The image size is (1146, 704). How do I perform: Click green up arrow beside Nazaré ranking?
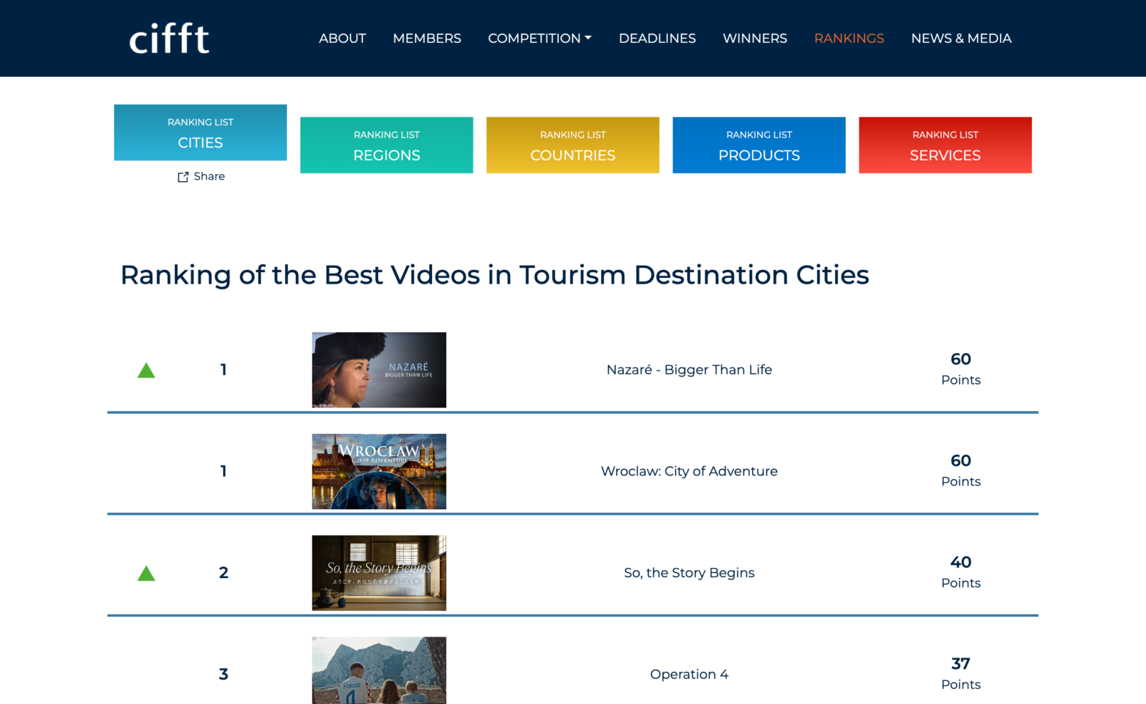click(x=146, y=370)
